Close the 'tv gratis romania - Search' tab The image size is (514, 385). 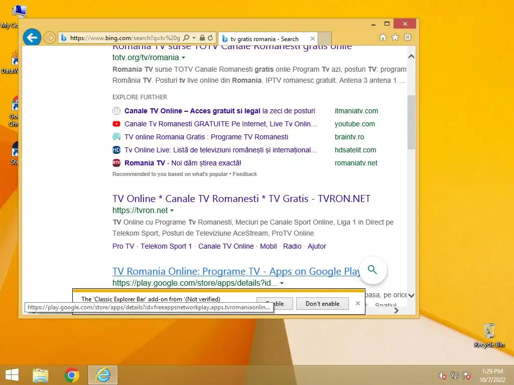(x=312, y=39)
